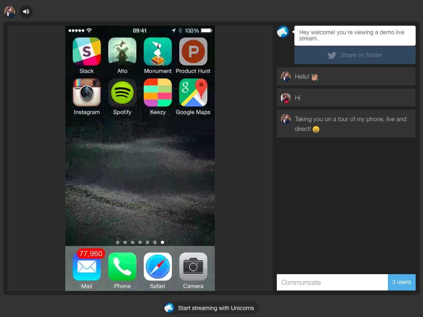Click the Mail badge showing 77,960
This screenshot has height=317, width=423.
pos(91,253)
